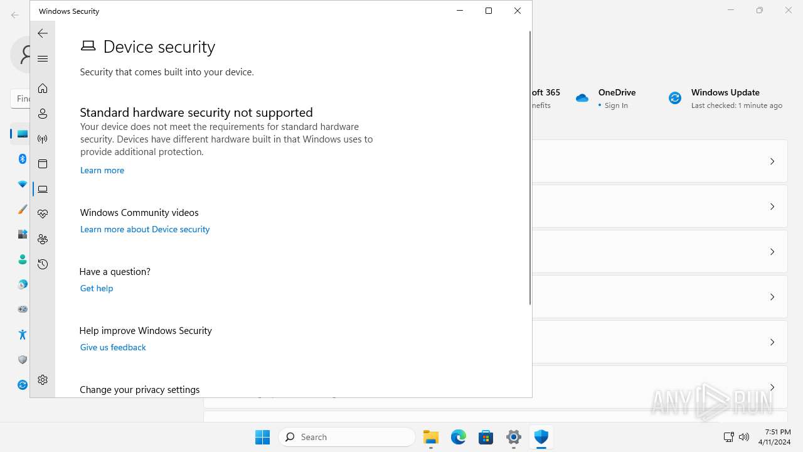Select Windows Update icon in Settings sidebar
Viewport: 803px width, 452px height.
(x=23, y=385)
